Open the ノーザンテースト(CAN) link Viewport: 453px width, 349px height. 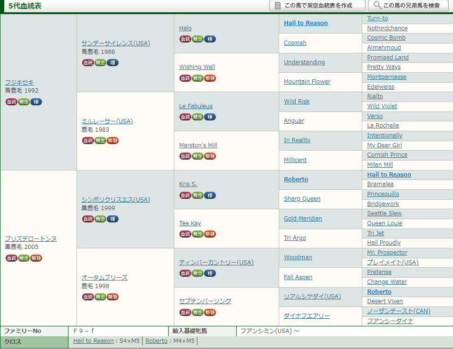(399, 311)
